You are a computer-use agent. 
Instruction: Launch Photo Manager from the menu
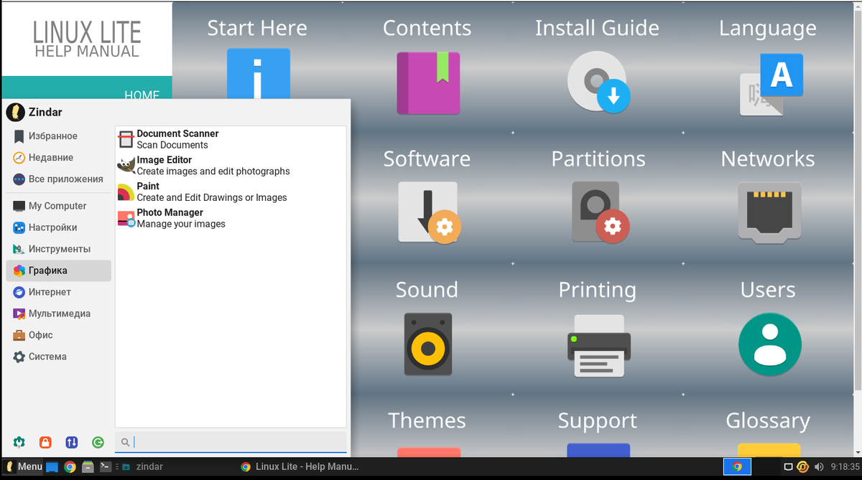[231, 218]
